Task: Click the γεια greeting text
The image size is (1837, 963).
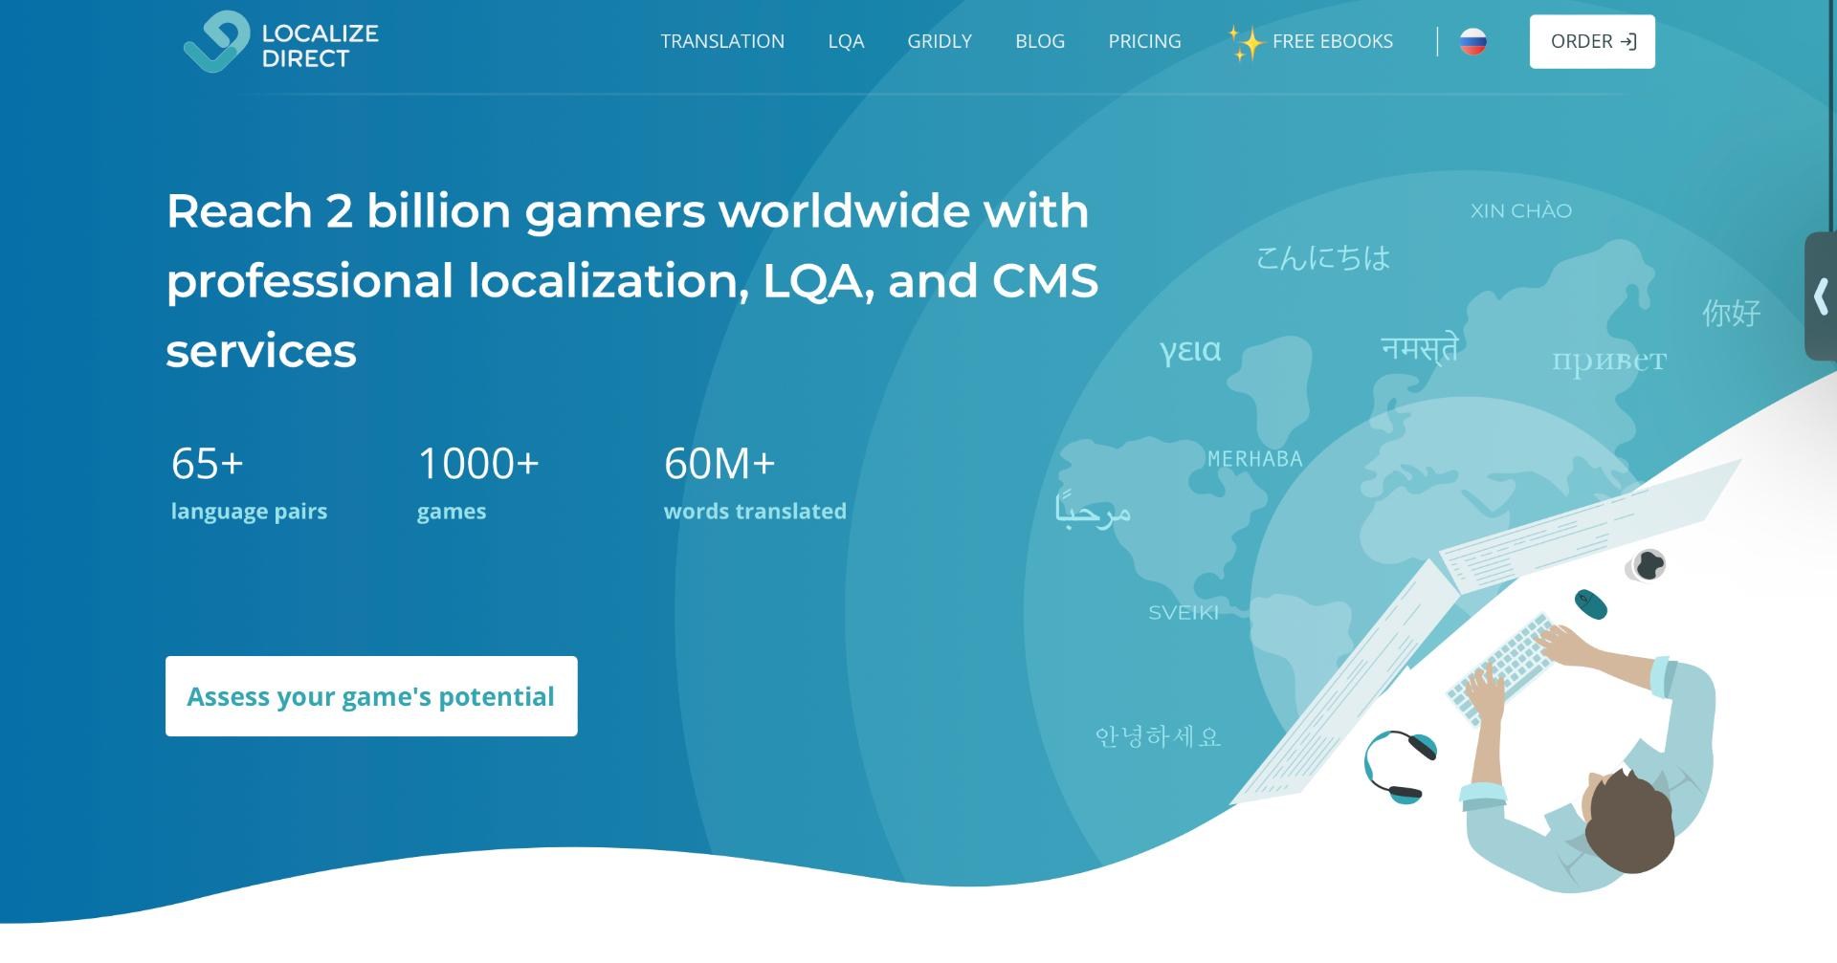Action: coord(1190,350)
